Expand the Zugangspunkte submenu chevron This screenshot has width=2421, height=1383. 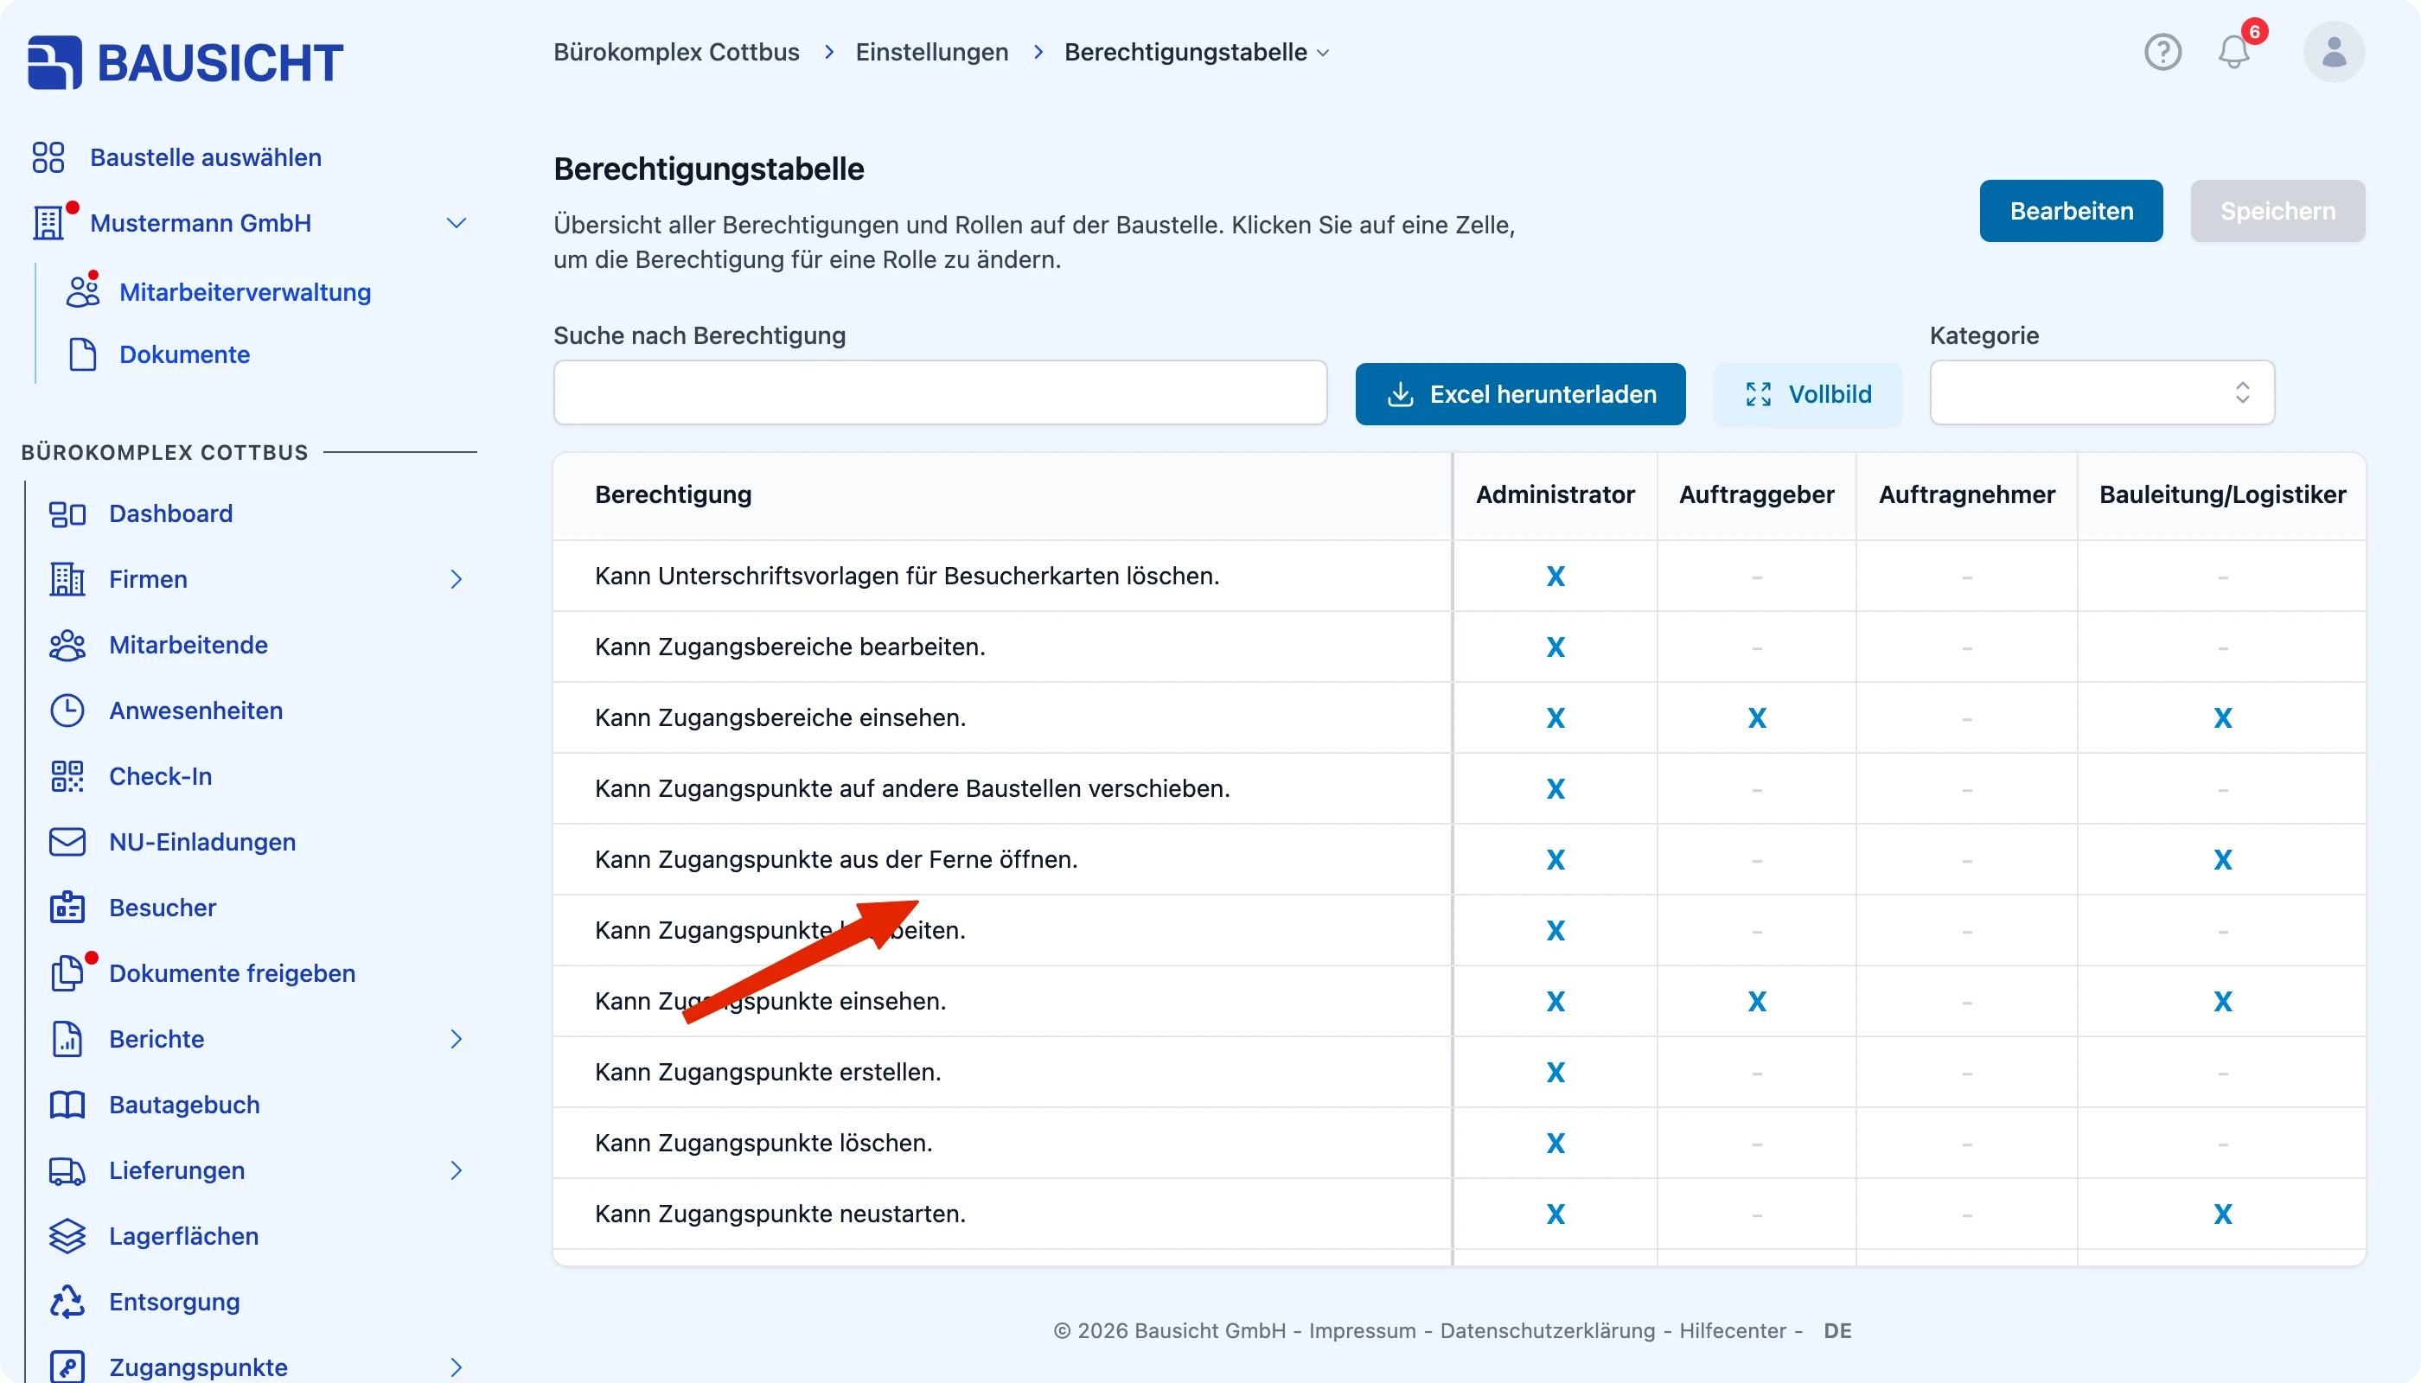[x=456, y=1367]
